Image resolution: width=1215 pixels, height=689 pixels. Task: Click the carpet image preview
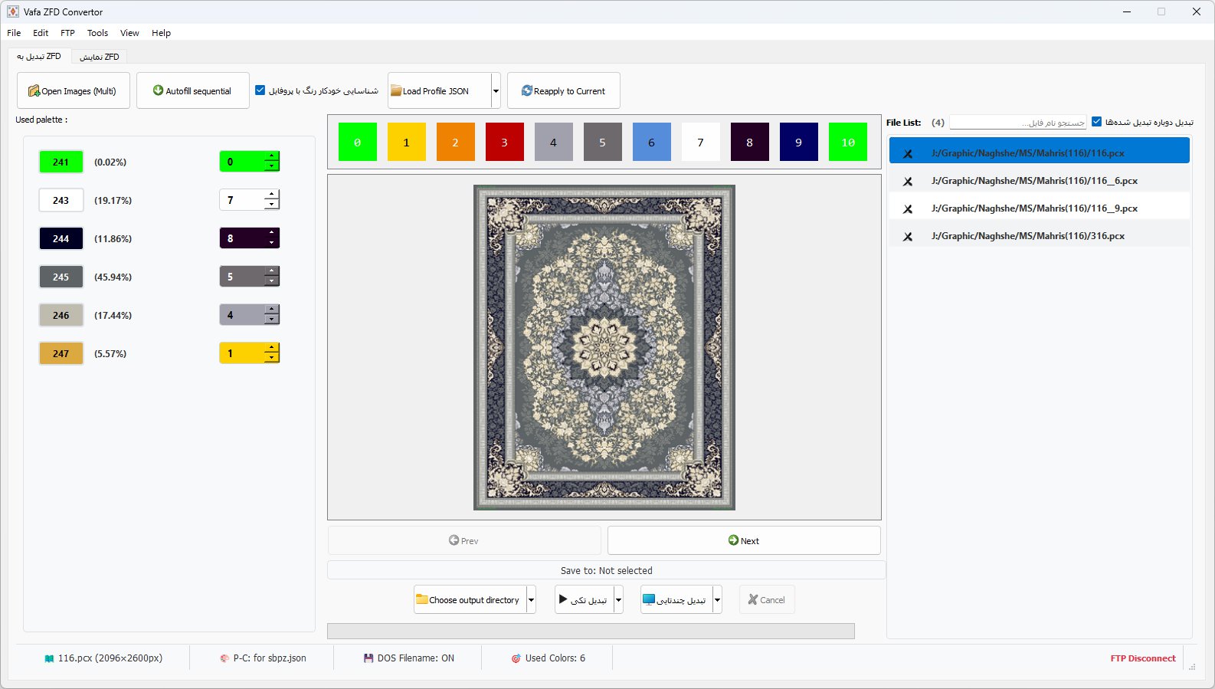tap(604, 347)
